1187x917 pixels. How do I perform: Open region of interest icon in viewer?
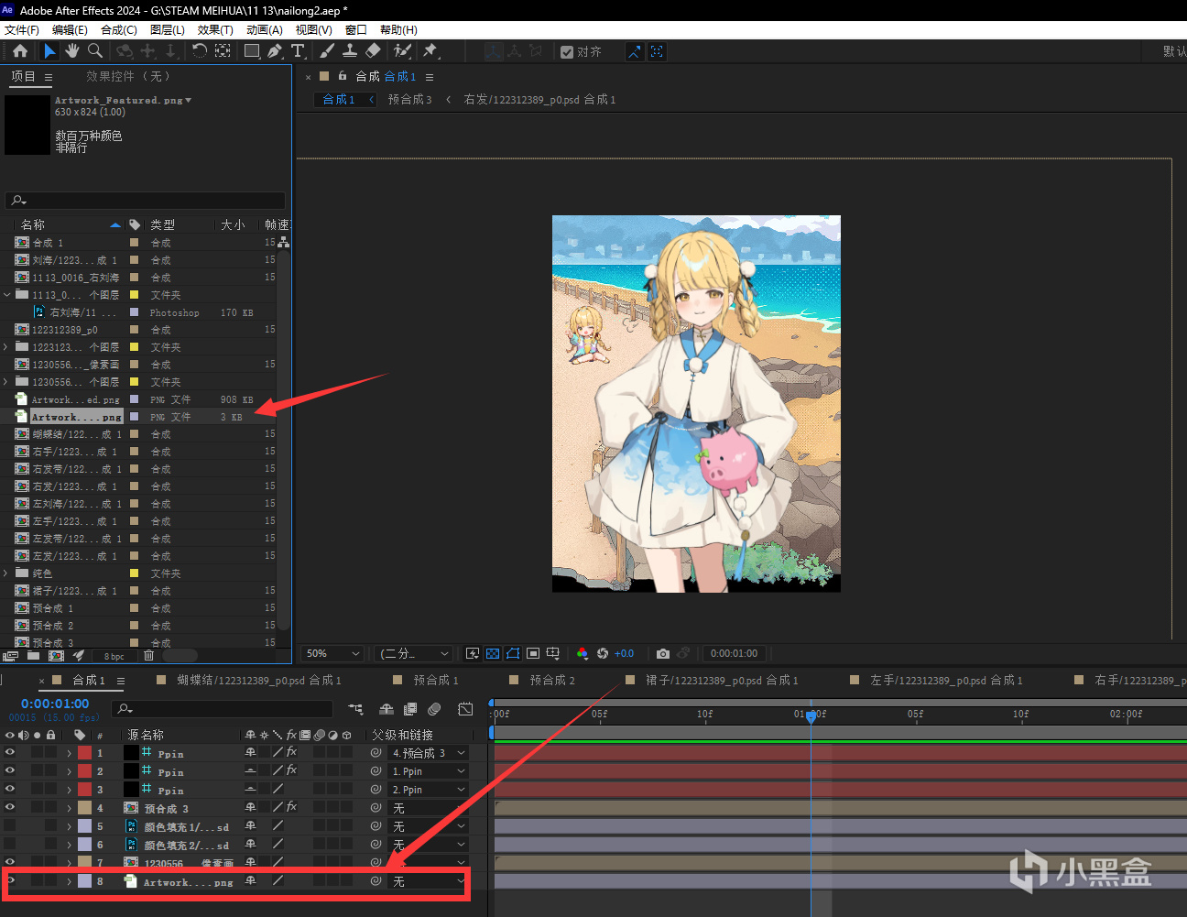tap(533, 653)
